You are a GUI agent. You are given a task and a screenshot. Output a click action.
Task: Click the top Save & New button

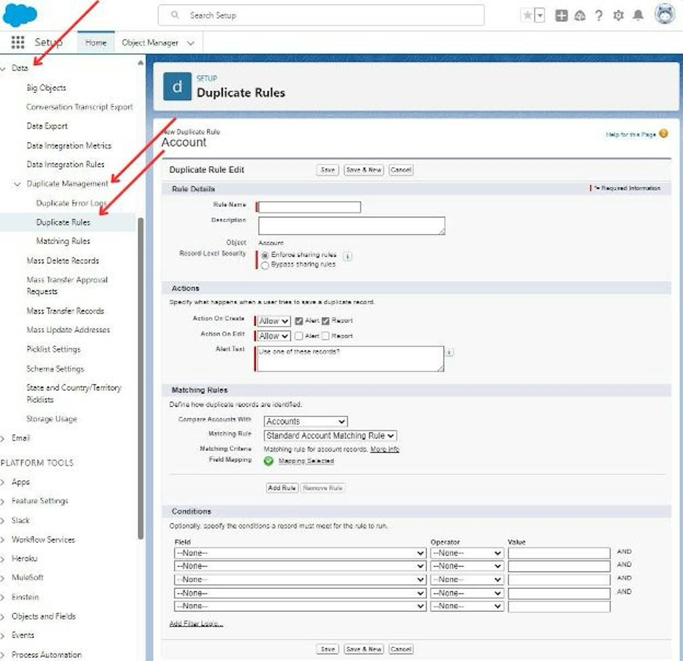coord(364,170)
